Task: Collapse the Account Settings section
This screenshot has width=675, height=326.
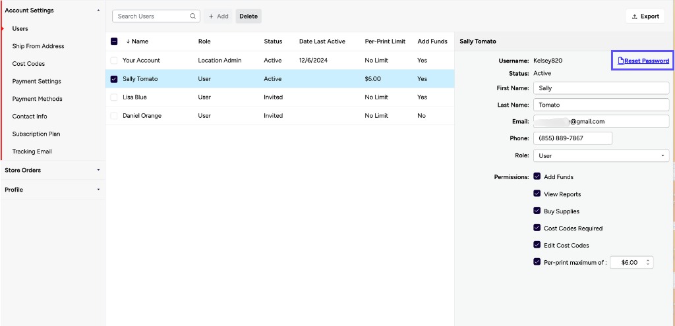Action: (98, 11)
